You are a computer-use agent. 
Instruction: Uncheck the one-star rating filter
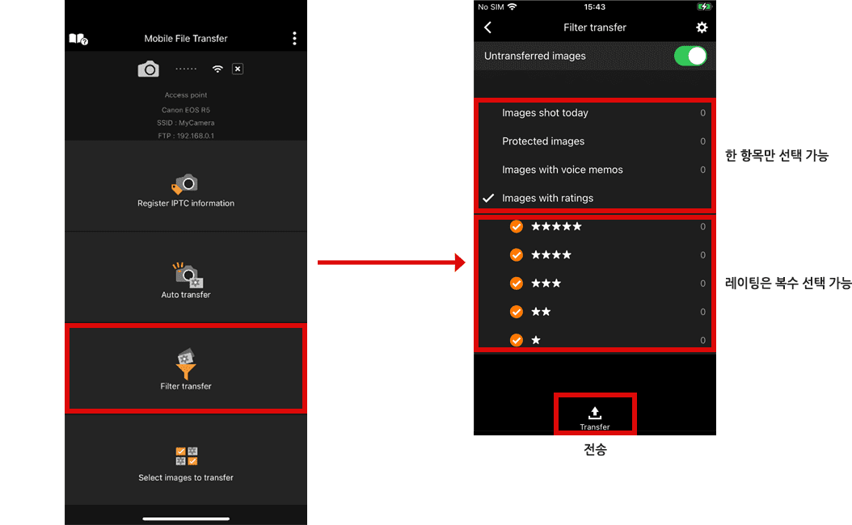point(517,340)
